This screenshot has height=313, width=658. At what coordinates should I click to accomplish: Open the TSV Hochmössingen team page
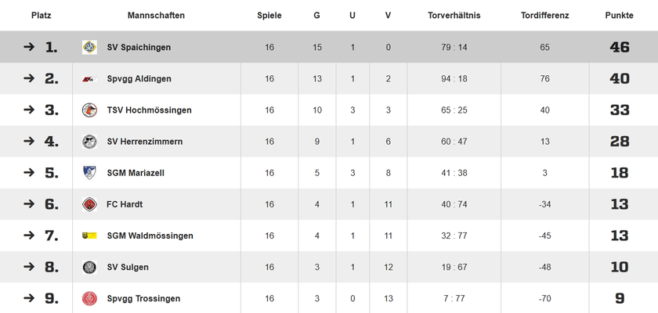pyautogui.click(x=149, y=110)
